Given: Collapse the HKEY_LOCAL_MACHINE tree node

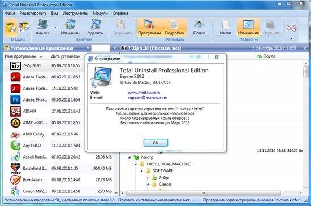Looking at the screenshot, I should coord(136,164).
